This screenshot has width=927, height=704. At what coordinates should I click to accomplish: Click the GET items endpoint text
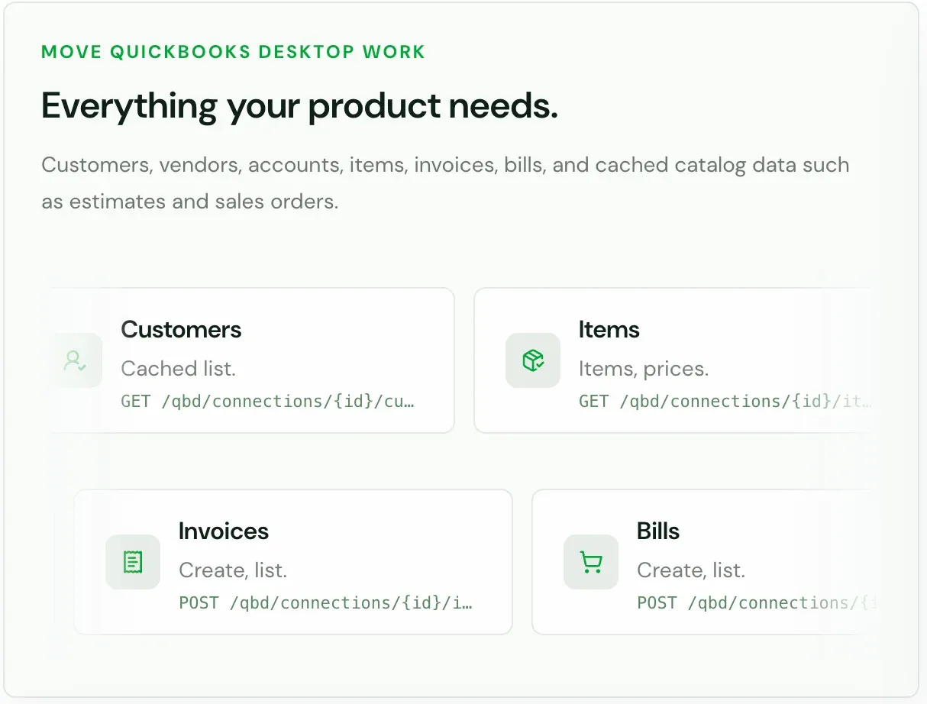click(x=725, y=402)
